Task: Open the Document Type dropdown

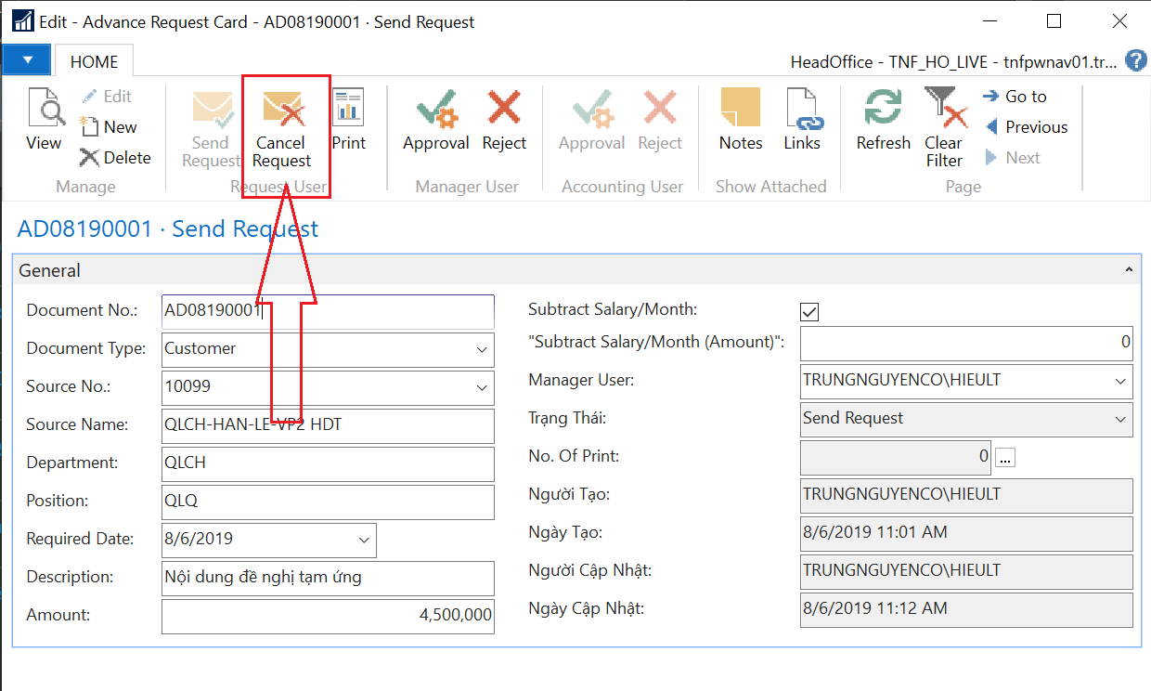Action: (482, 349)
